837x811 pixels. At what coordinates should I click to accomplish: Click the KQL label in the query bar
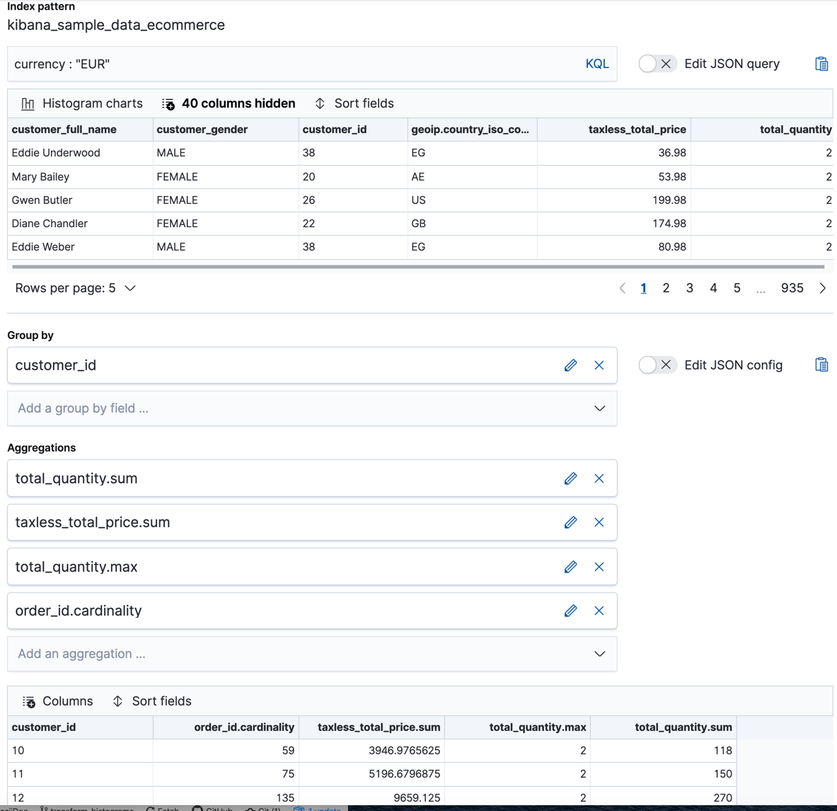597,63
